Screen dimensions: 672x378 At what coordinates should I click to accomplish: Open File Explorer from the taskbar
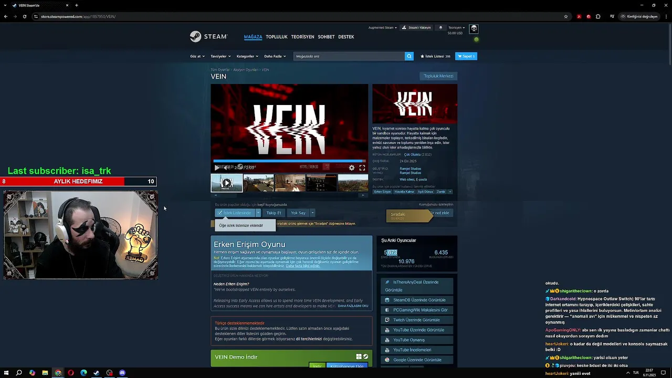point(45,373)
